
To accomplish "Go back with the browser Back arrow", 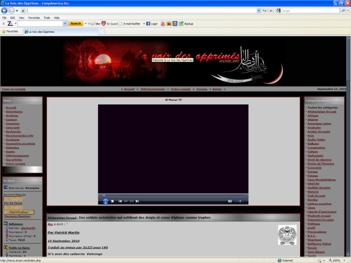I will pos(4,11).
